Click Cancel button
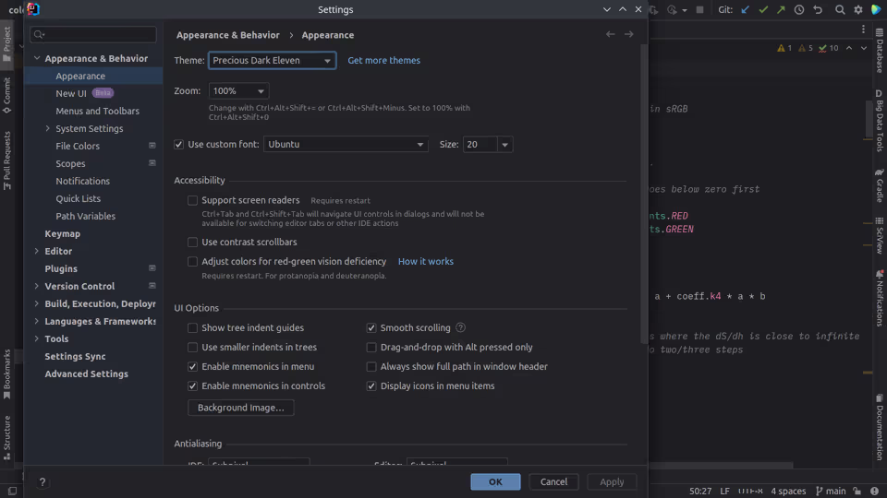 (553, 481)
